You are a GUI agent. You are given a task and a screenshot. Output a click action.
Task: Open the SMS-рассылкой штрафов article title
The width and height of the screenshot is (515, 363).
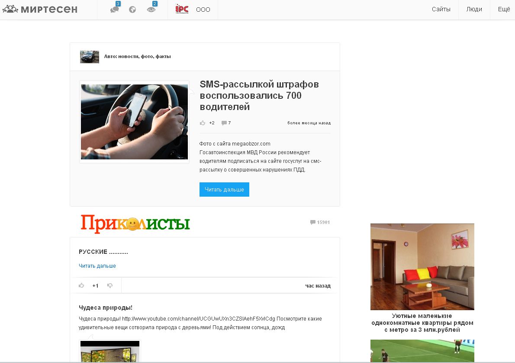[x=259, y=95]
